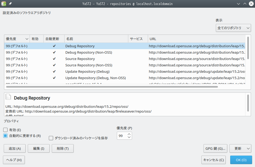Open the 更新 dropdown button
The width and height of the screenshot is (255, 167).
click(x=240, y=148)
